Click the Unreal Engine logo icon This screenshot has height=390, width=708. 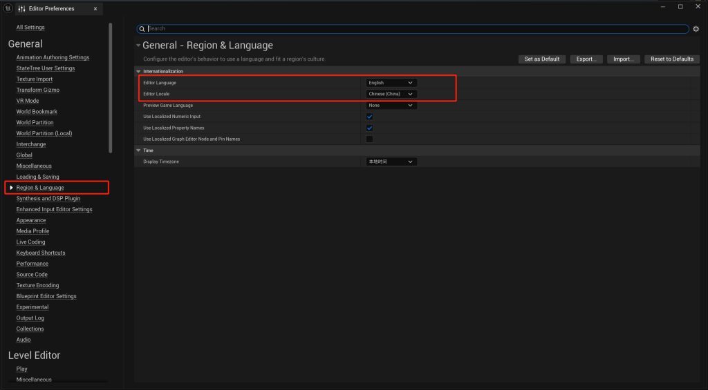tap(9, 8)
